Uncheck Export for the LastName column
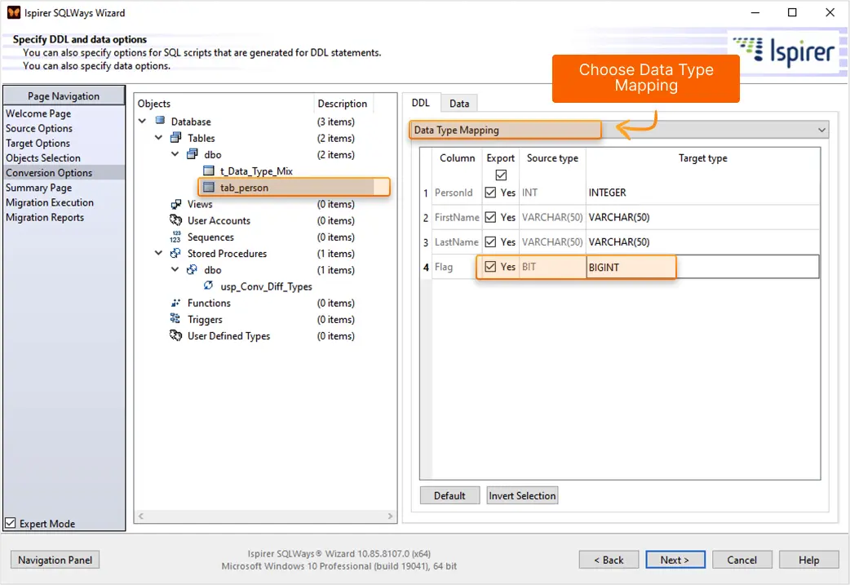 click(490, 242)
